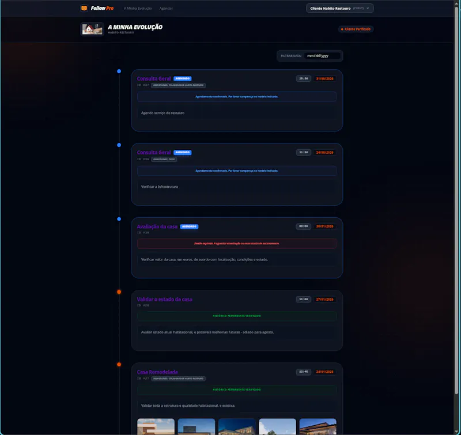Viewport: 461px width, 435px height.
Task: Open the Casa Remodelada title
Action: 157,372
